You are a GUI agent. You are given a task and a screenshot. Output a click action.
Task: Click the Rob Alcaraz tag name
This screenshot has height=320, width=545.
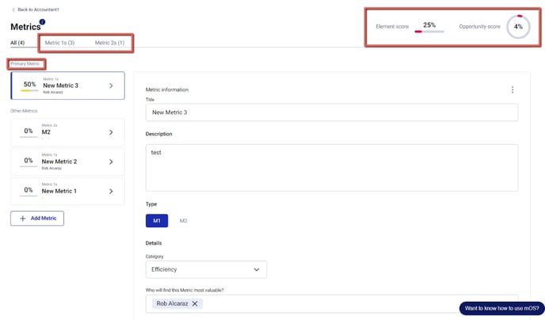pyautogui.click(x=172, y=303)
